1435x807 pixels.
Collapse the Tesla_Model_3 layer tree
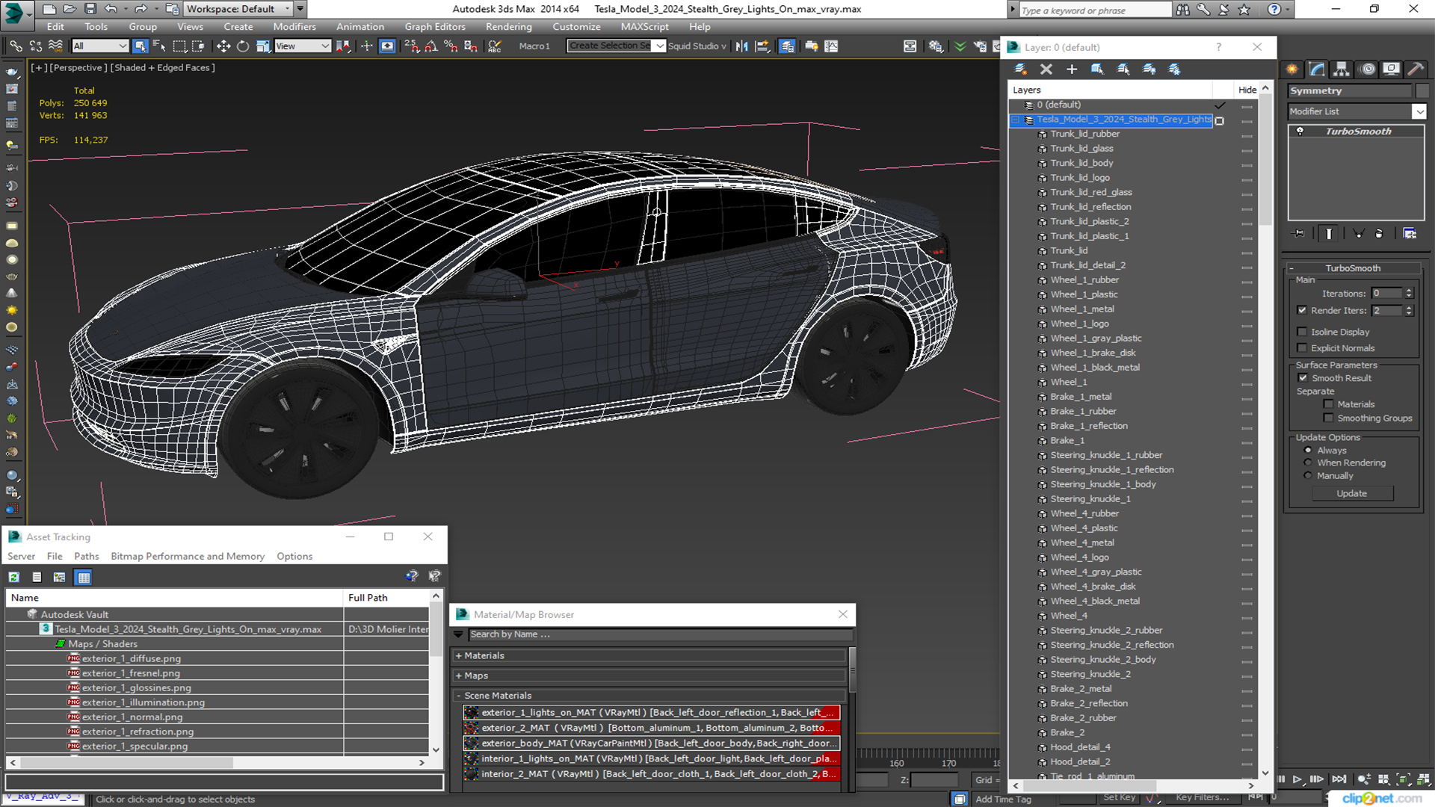[x=1015, y=120]
